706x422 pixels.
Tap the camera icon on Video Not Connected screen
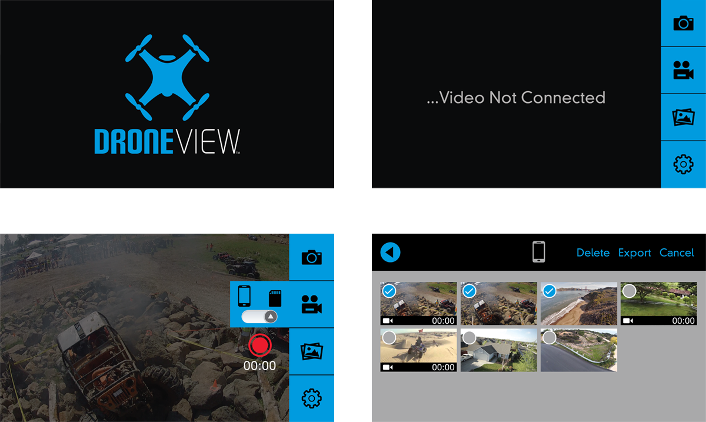[x=683, y=23]
